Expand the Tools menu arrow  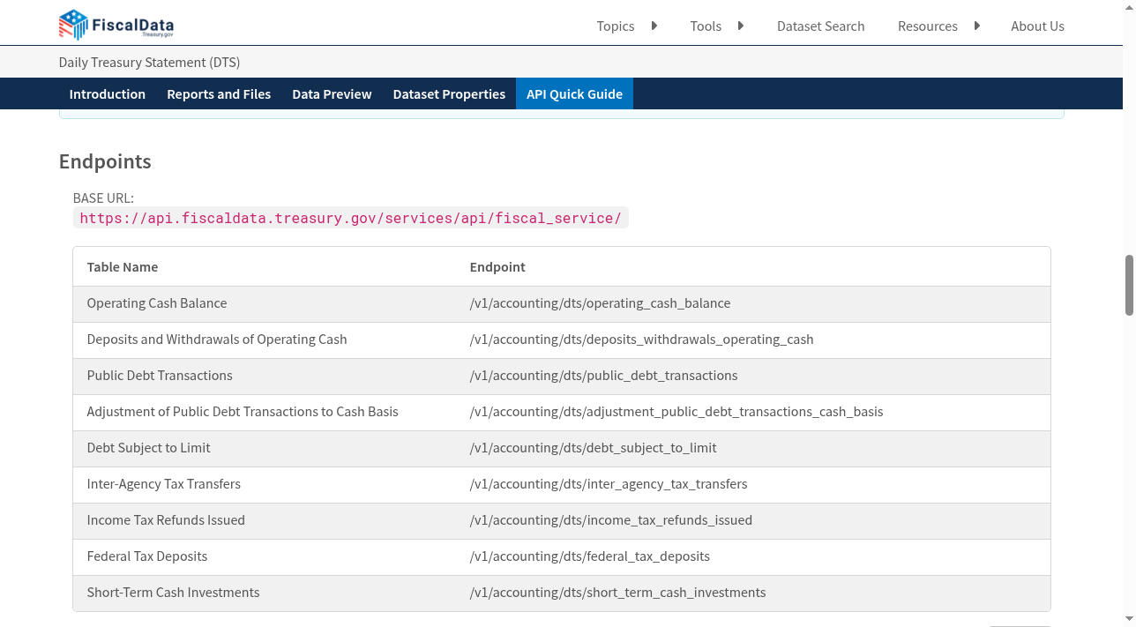point(741,26)
